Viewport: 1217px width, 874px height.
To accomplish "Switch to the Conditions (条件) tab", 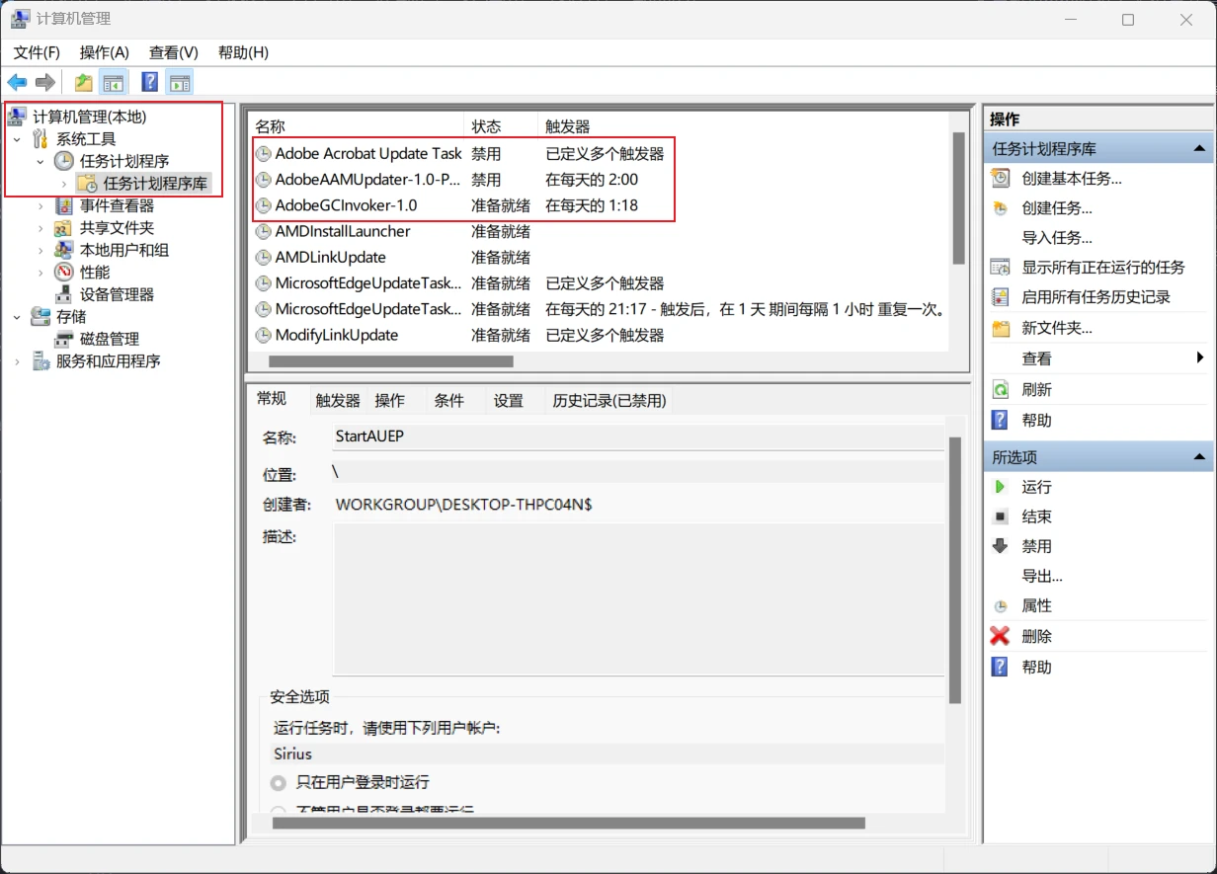I will pos(448,400).
